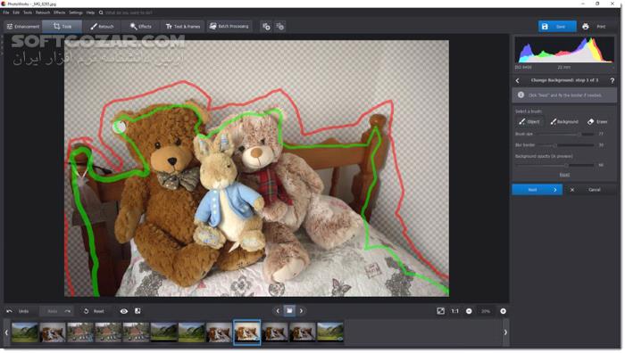Click the filmstrip right arrow
Screen dimensions: 625x353
pos(505,332)
